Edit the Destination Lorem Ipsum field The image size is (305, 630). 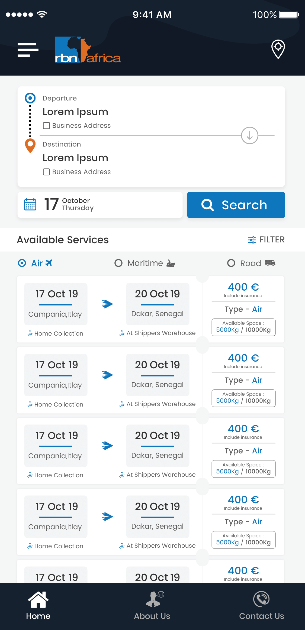click(x=75, y=158)
